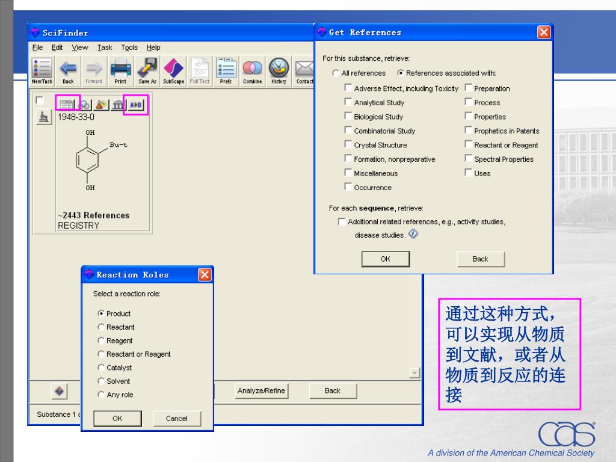The width and height of the screenshot is (616, 462).
Task: Open Prefs from the toolbar
Action: 226,71
